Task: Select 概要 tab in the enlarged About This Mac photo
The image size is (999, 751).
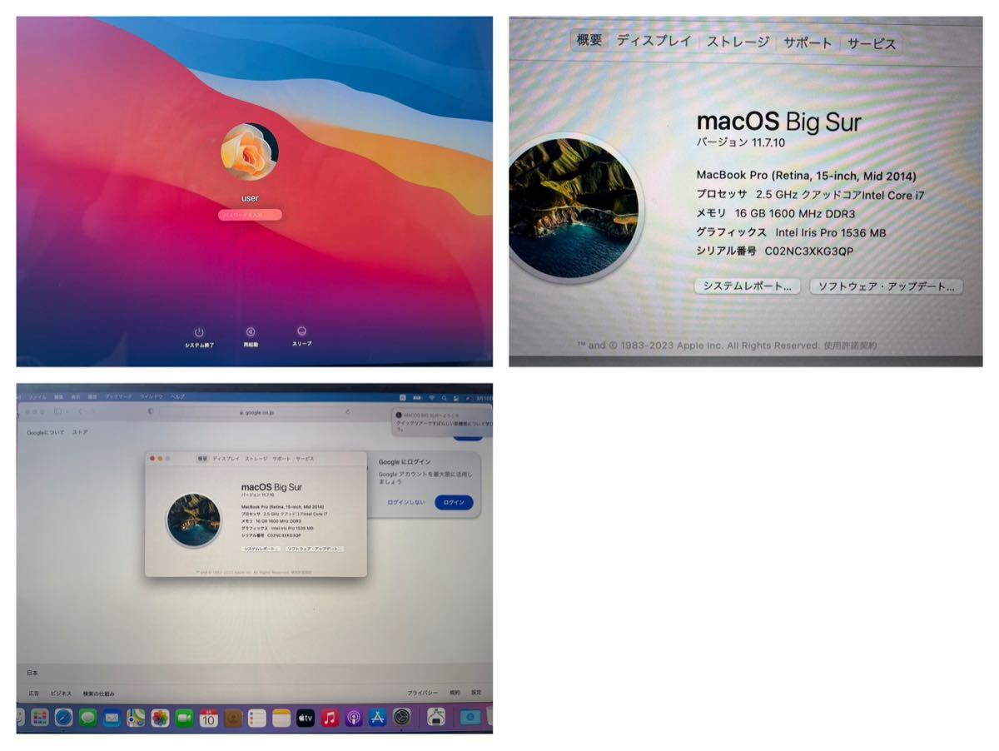Action: click(x=589, y=40)
